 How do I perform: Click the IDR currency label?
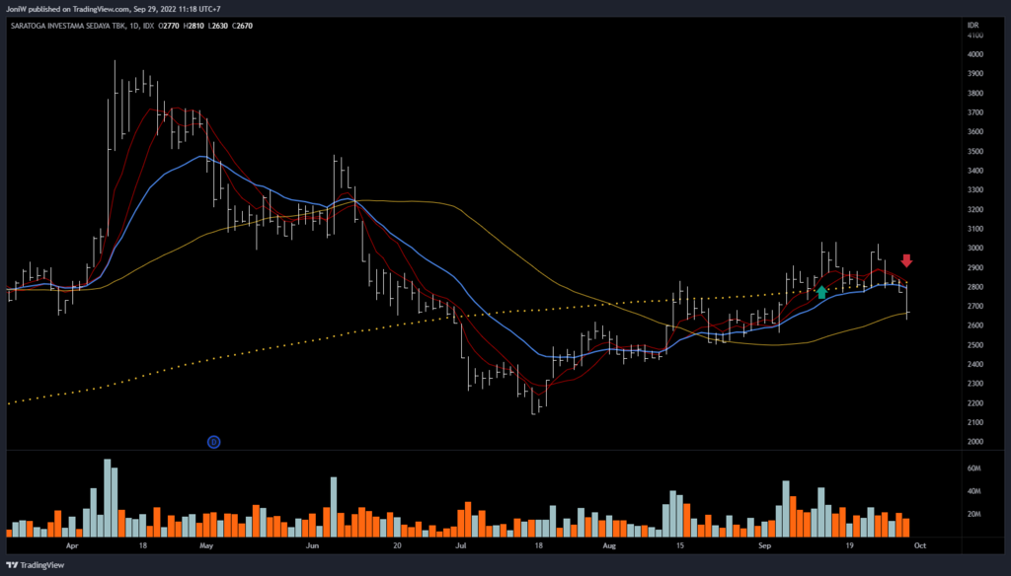click(973, 23)
